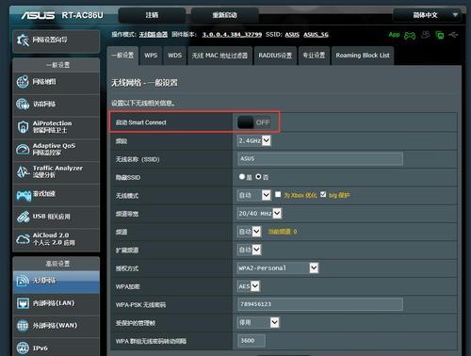The image size is (471, 356).
Task: Click the operation mode Wireless Router link
Action: 154,35
